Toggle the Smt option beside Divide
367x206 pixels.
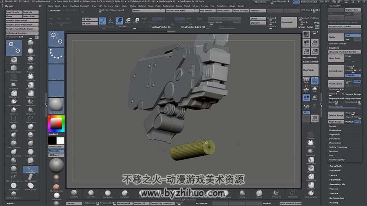353,35
